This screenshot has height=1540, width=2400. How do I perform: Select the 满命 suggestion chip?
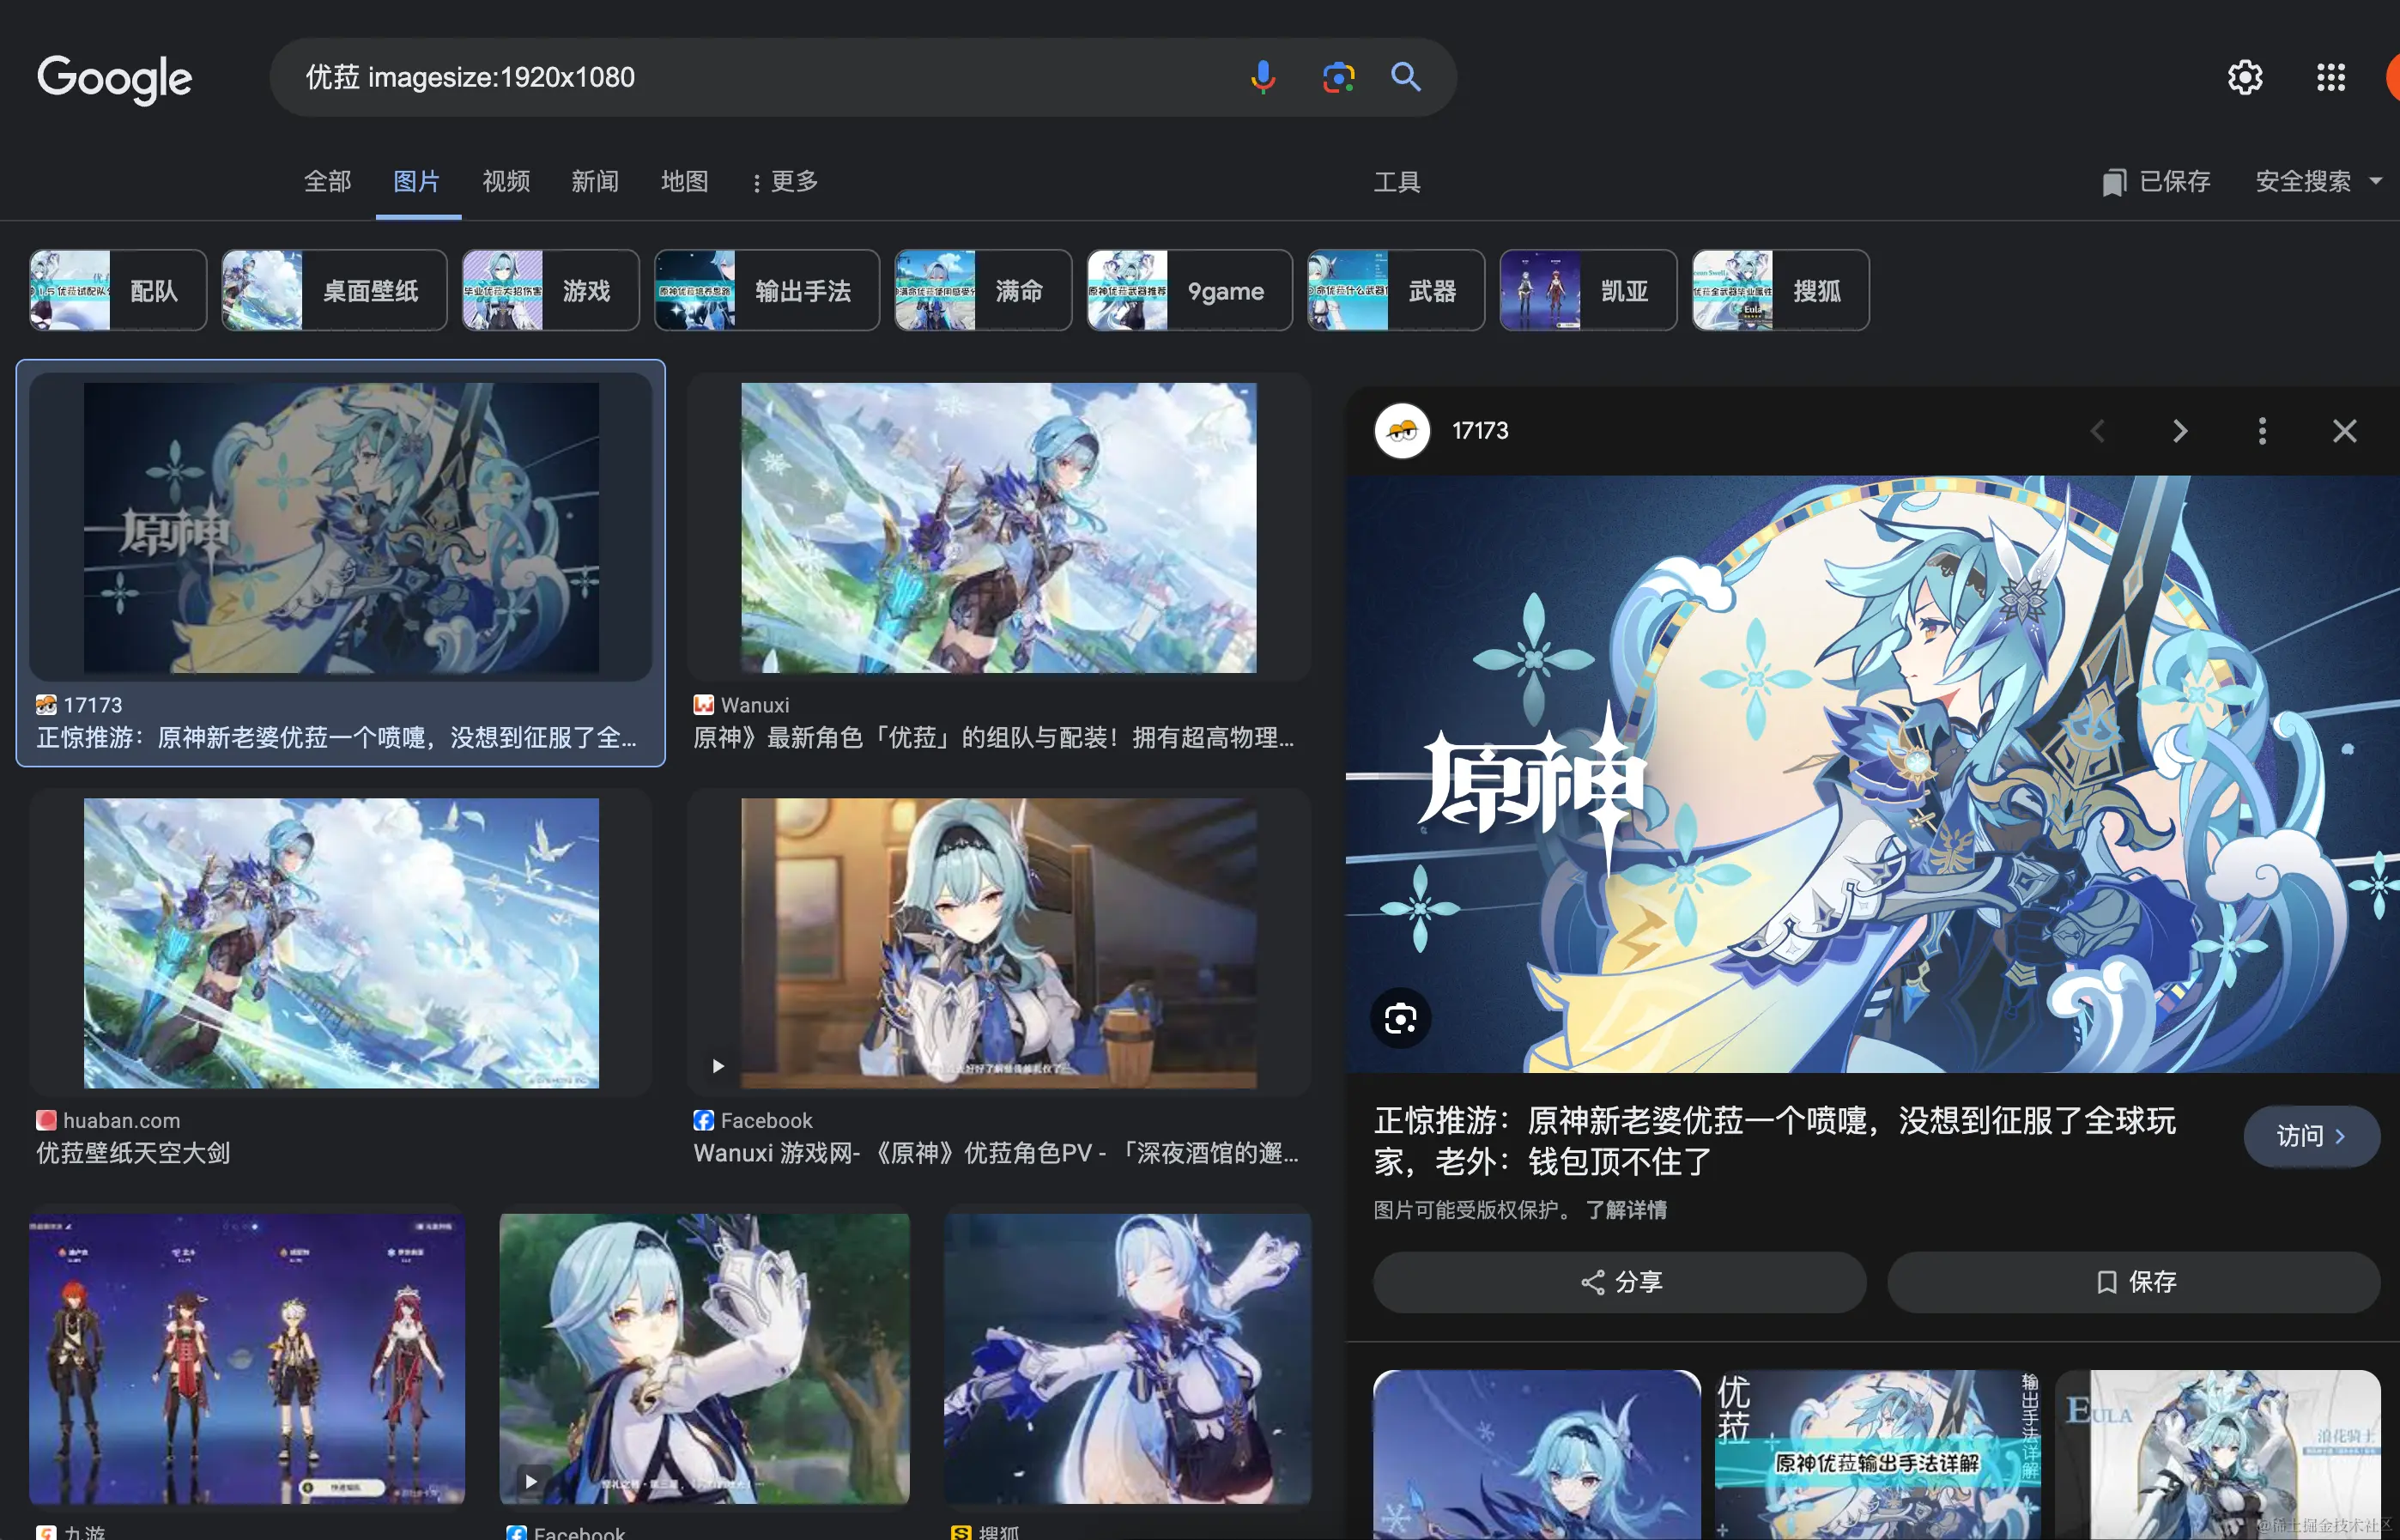click(983, 290)
